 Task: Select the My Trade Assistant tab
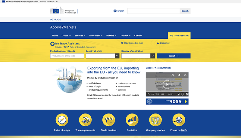tap(179, 36)
